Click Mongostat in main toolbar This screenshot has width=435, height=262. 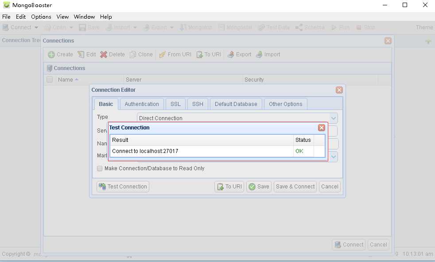tap(235, 27)
